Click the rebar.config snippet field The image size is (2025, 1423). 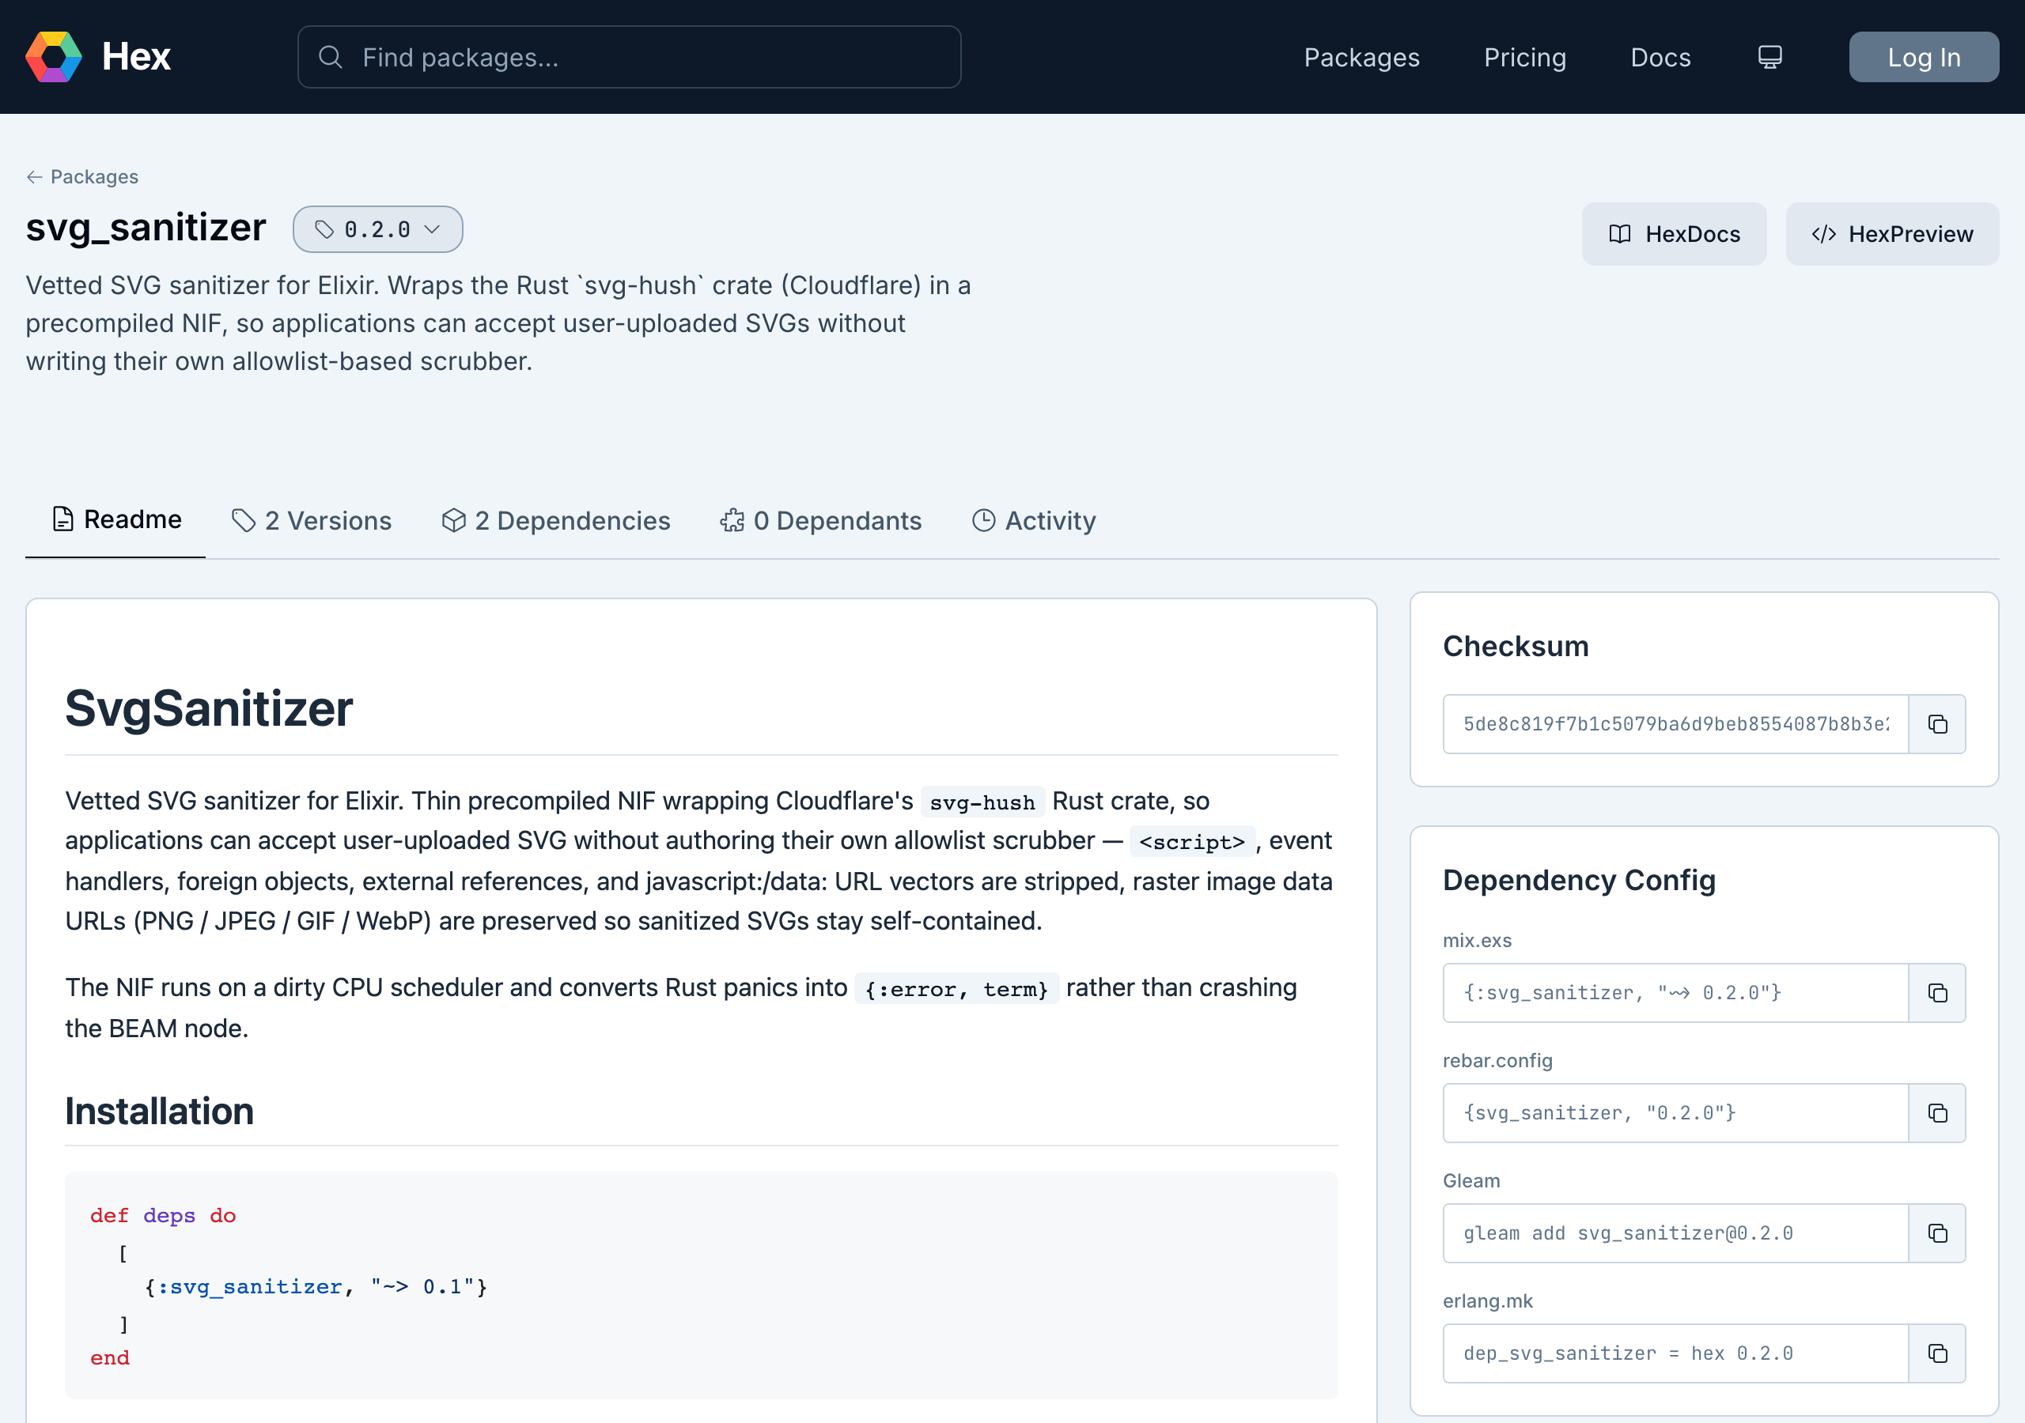click(1675, 1112)
